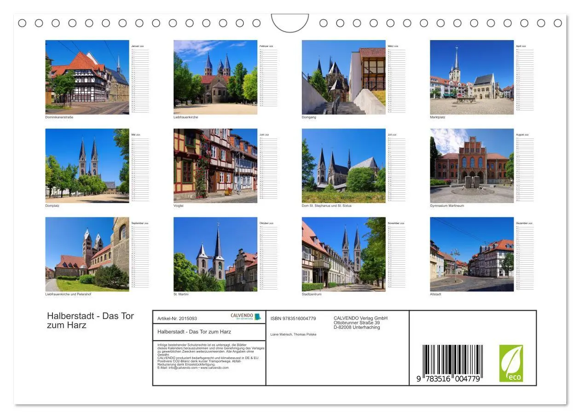Click the caption 'Liebfrauenkirche' under February photo
The width and height of the screenshot is (580, 418).
(x=186, y=117)
